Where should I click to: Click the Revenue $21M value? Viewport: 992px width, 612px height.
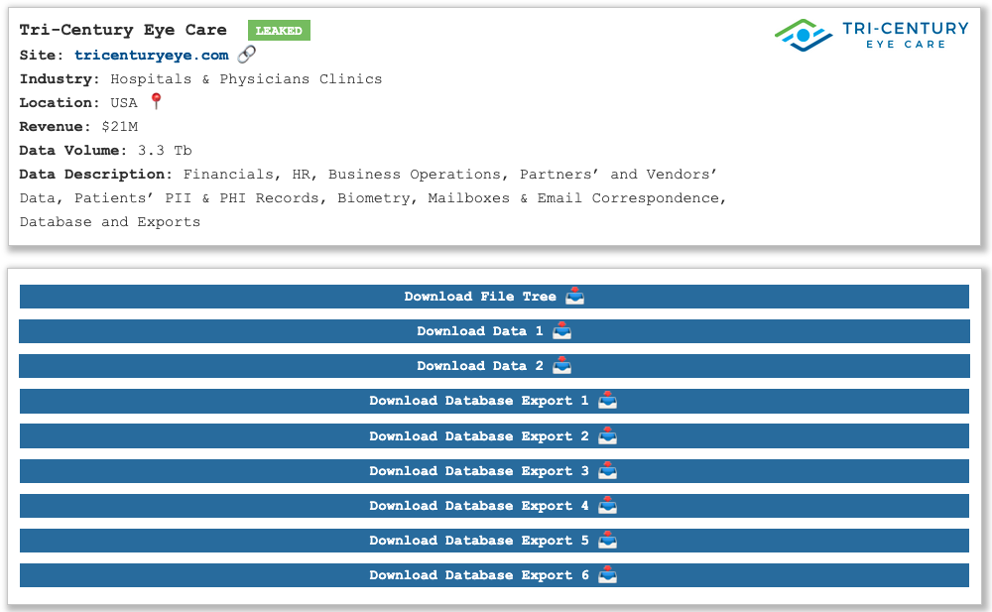coord(119,127)
